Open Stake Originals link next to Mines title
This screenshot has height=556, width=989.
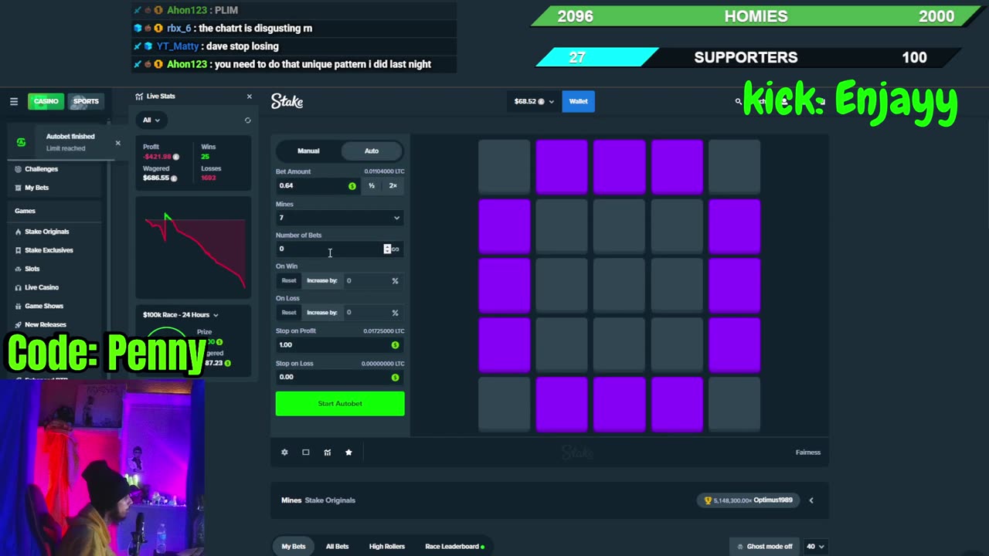click(x=330, y=500)
